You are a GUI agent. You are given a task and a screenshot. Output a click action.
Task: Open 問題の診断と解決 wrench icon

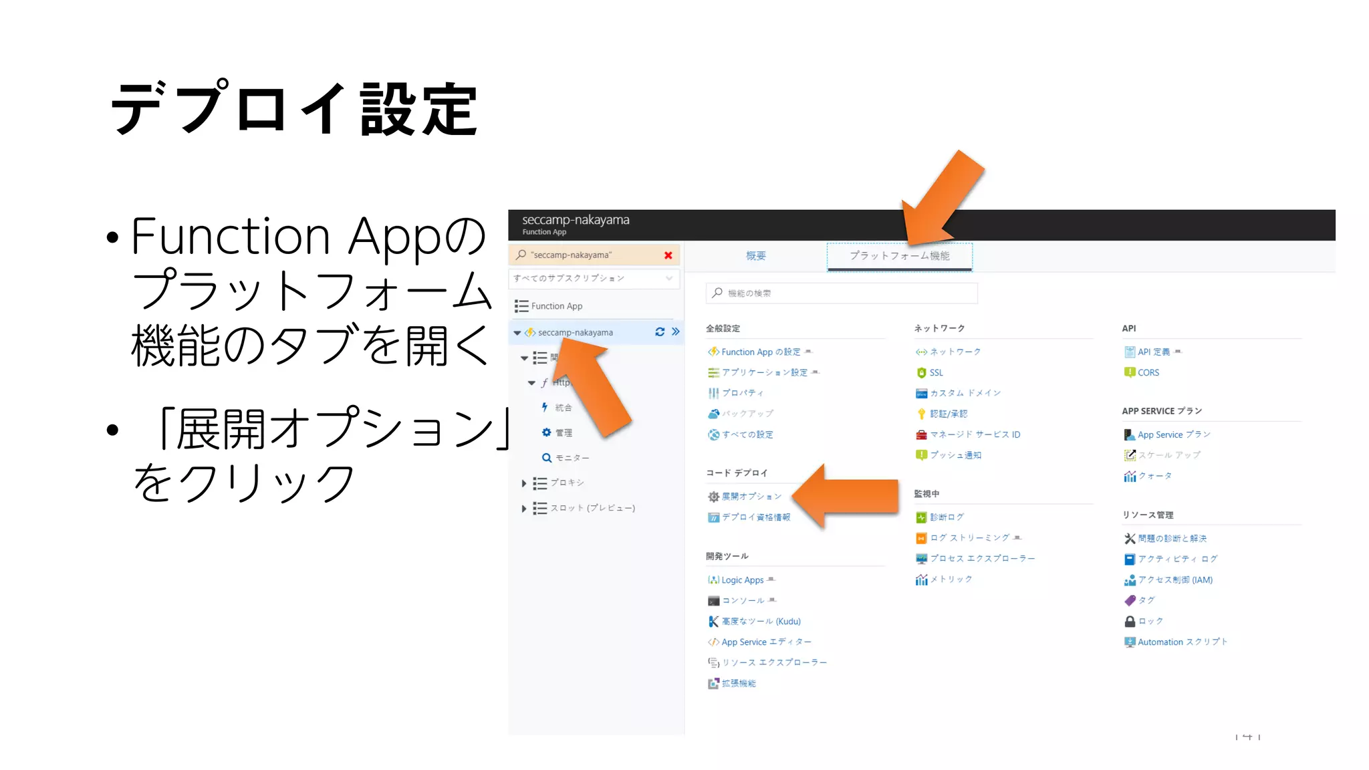1130,538
